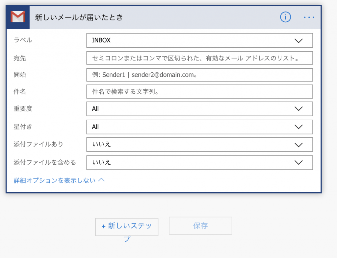Click the Gmail icon in the trigger header
Image resolution: width=337 pixels, height=258 pixels.
[x=18, y=17]
